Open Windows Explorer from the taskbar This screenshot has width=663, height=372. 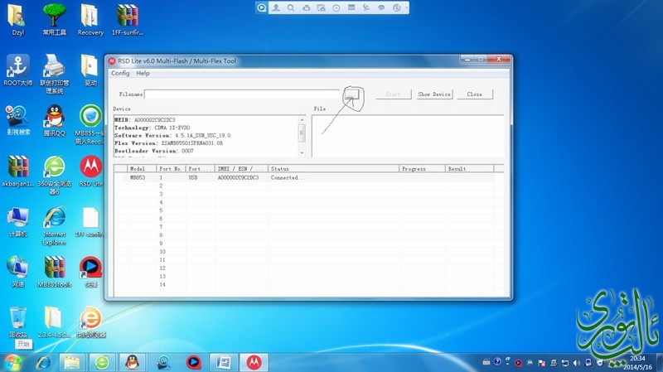pyautogui.click(x=72, y=362)
